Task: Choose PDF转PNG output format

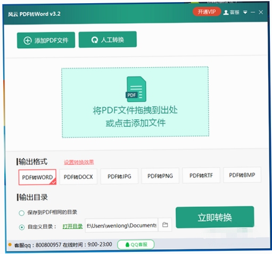Action: [x=160, y=176]
